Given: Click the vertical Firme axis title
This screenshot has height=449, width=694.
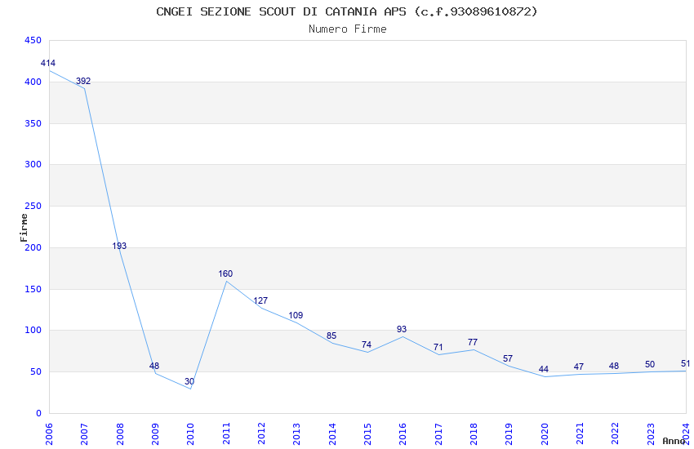Looking at the screenshot, I should pos(24,227).
